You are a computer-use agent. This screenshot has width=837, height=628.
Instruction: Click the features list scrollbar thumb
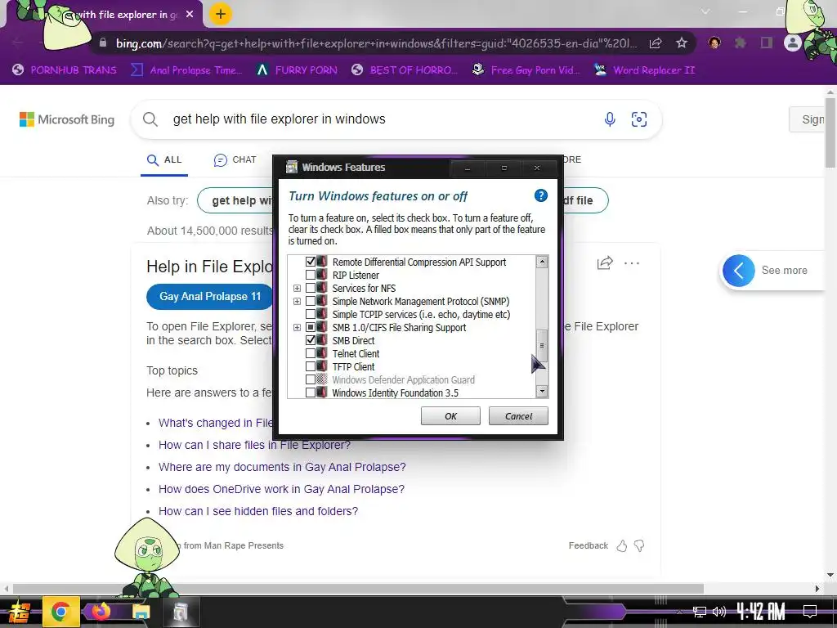tap(542, 346)
